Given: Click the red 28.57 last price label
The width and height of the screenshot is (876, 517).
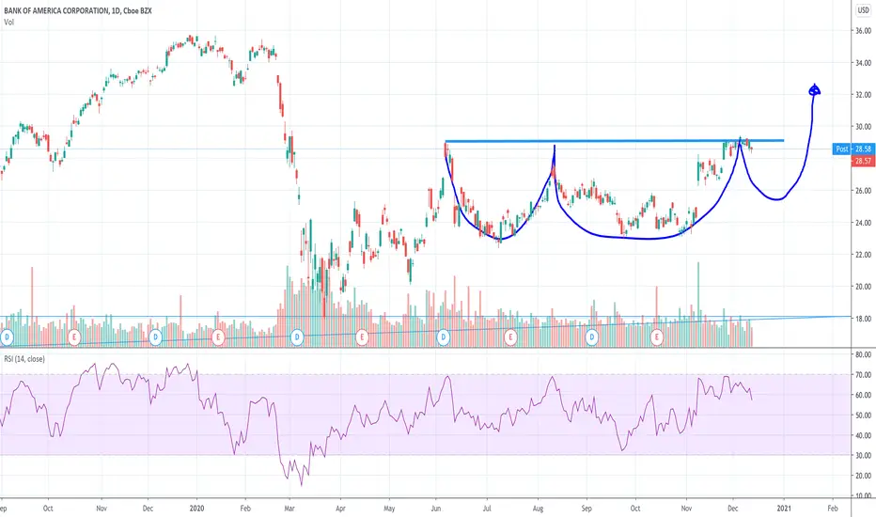Looking at the screenshot, I should click(863, 161).
